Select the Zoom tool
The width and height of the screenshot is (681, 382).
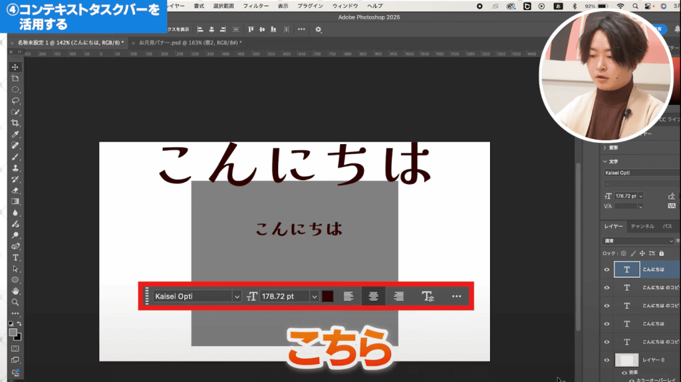click(x=15, y=302)
